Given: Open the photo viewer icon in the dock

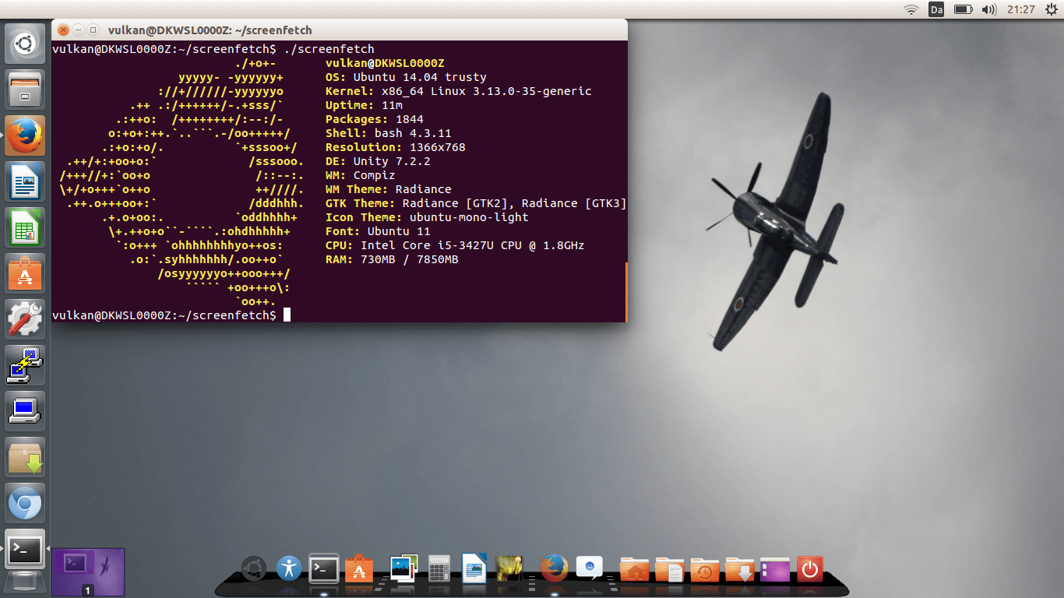Looking at the screenshot, I should (x=404, y=568).
